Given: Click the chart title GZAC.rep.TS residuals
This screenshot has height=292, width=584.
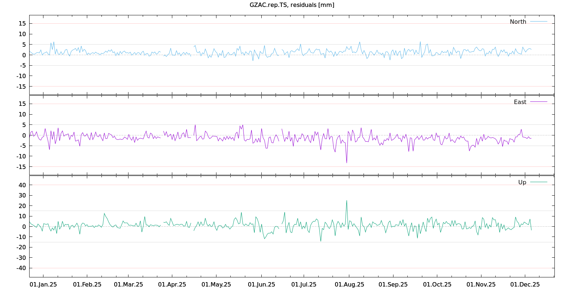Looking at the screenshot, I should (x=292, y=5).
